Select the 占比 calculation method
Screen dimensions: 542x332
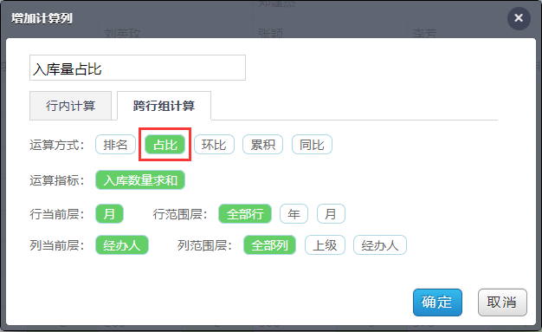(165, 145)
